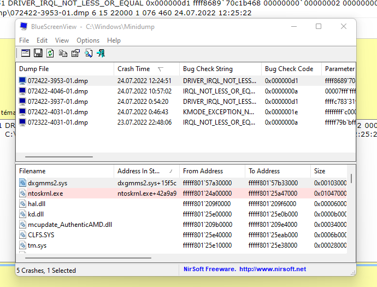Click the KMODE_EXCEPTION_N... bug check string

[219, 112]
